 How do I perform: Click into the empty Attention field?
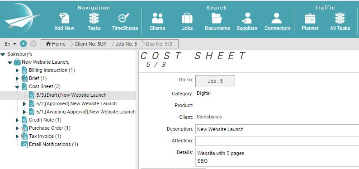coord(277,141)
